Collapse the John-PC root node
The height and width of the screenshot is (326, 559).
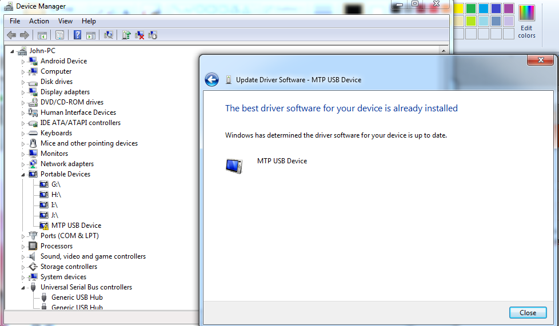pyautogui.click(x=12, y=51)
